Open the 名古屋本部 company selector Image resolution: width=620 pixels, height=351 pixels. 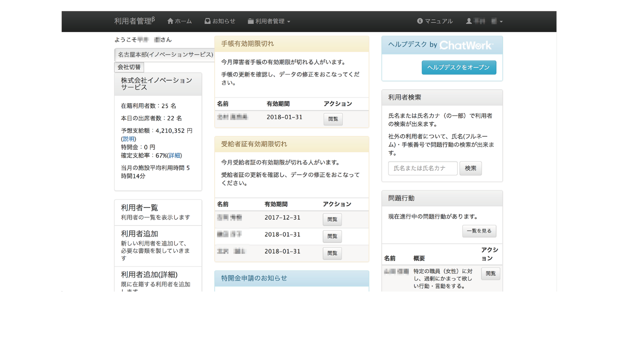[x=165, y=55]
